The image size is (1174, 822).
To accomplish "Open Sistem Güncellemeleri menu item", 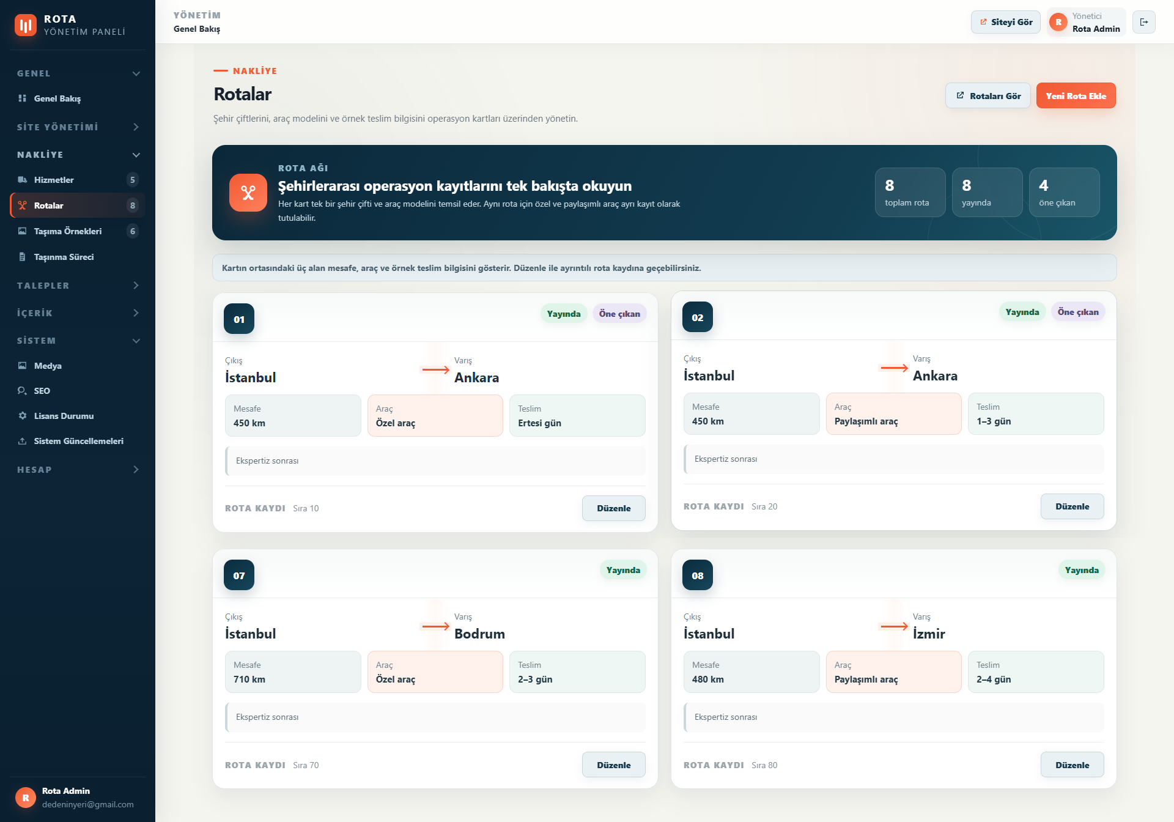I will pos(78,441).
